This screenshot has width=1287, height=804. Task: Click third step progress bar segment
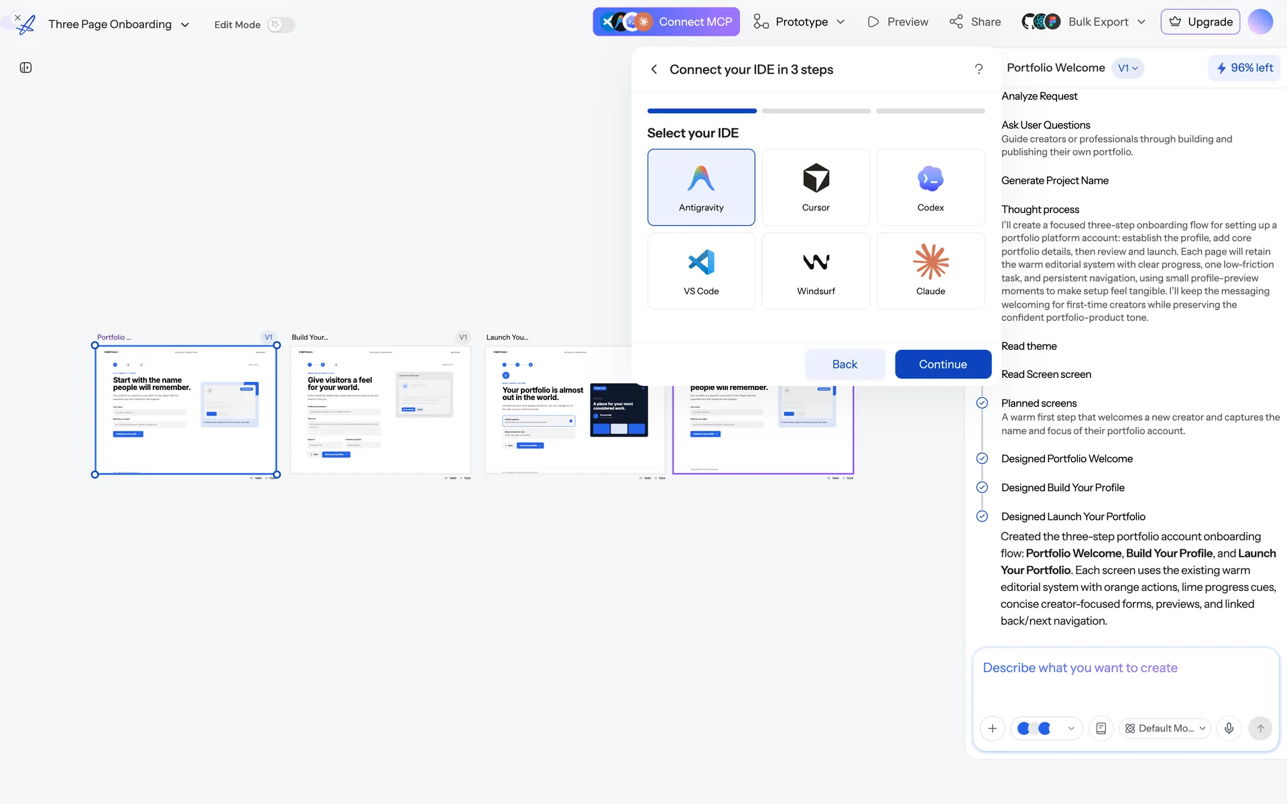(x=930, y=111)
